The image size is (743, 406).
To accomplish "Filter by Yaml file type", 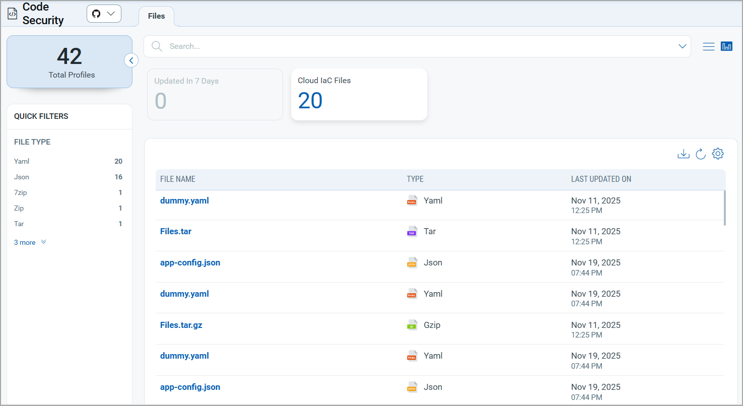I will [x=22, y=162].
